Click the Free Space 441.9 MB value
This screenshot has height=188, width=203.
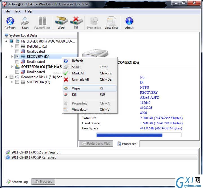pyautogui.click(x=161, y=128)
